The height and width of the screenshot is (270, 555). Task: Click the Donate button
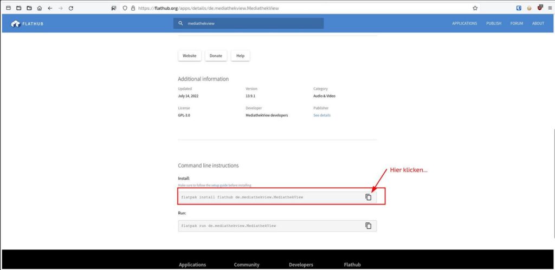[216, 56]
